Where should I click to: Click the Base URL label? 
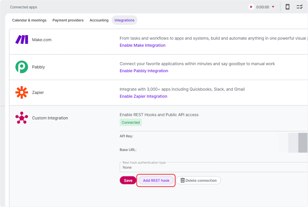tap(128, 150)
